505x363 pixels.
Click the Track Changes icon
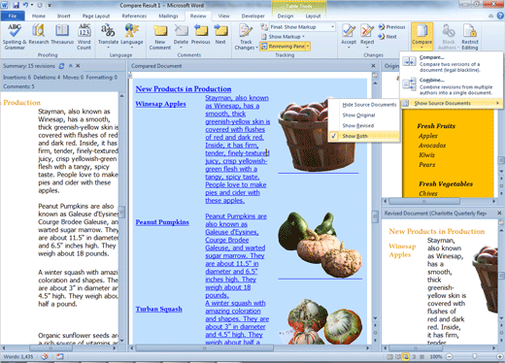click(x=246, y=31)
